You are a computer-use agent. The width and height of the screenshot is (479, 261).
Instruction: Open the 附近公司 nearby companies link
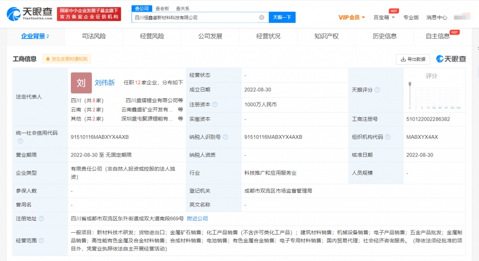tap(197, 218)
